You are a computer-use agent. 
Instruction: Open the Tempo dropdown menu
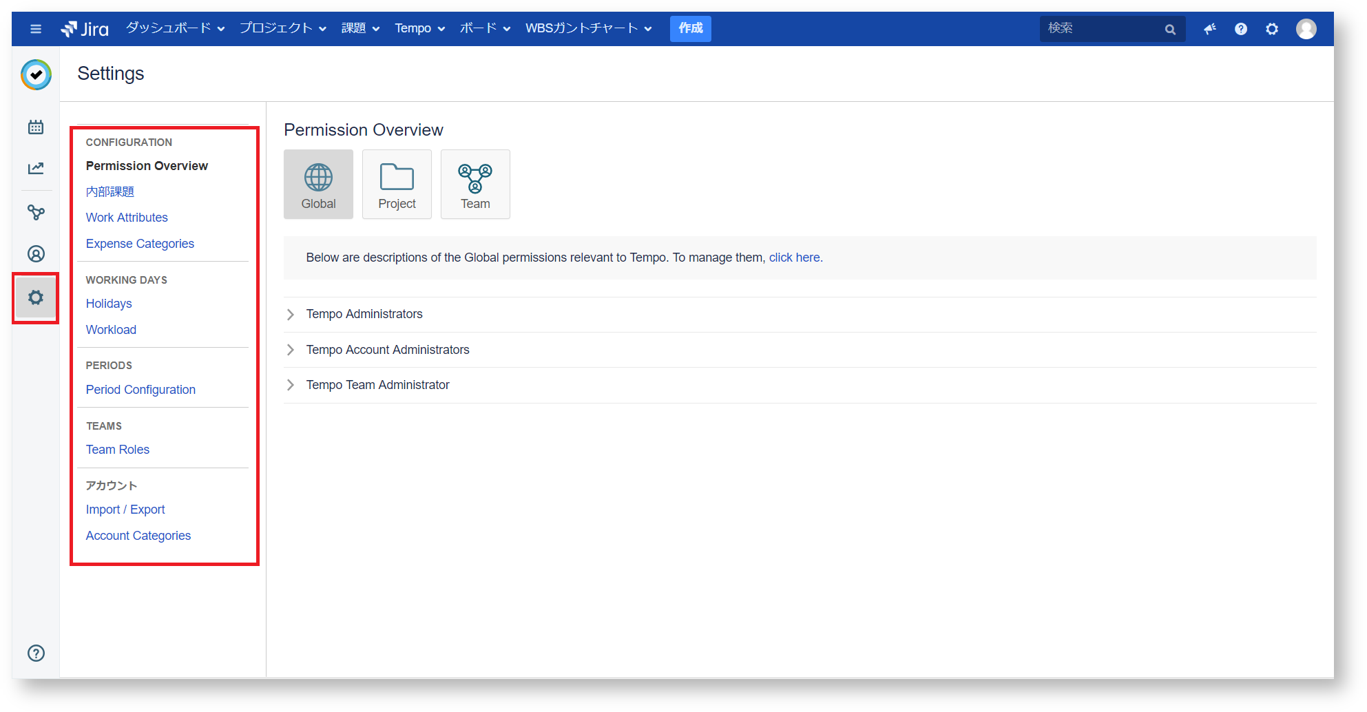(420, 28)
